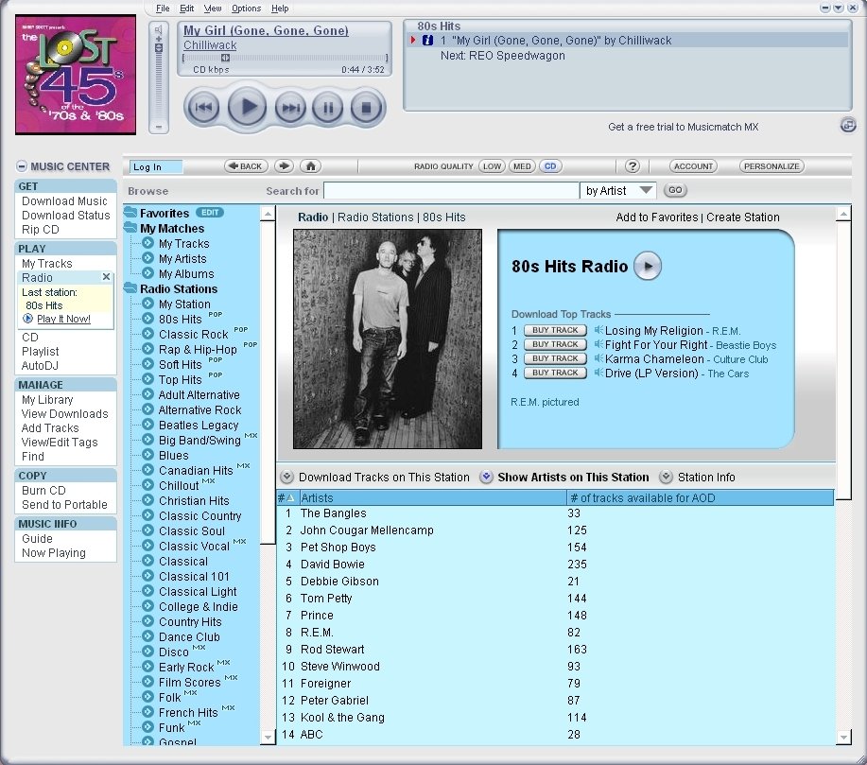Start 80s Hits Radio play icon

point(648,267)
